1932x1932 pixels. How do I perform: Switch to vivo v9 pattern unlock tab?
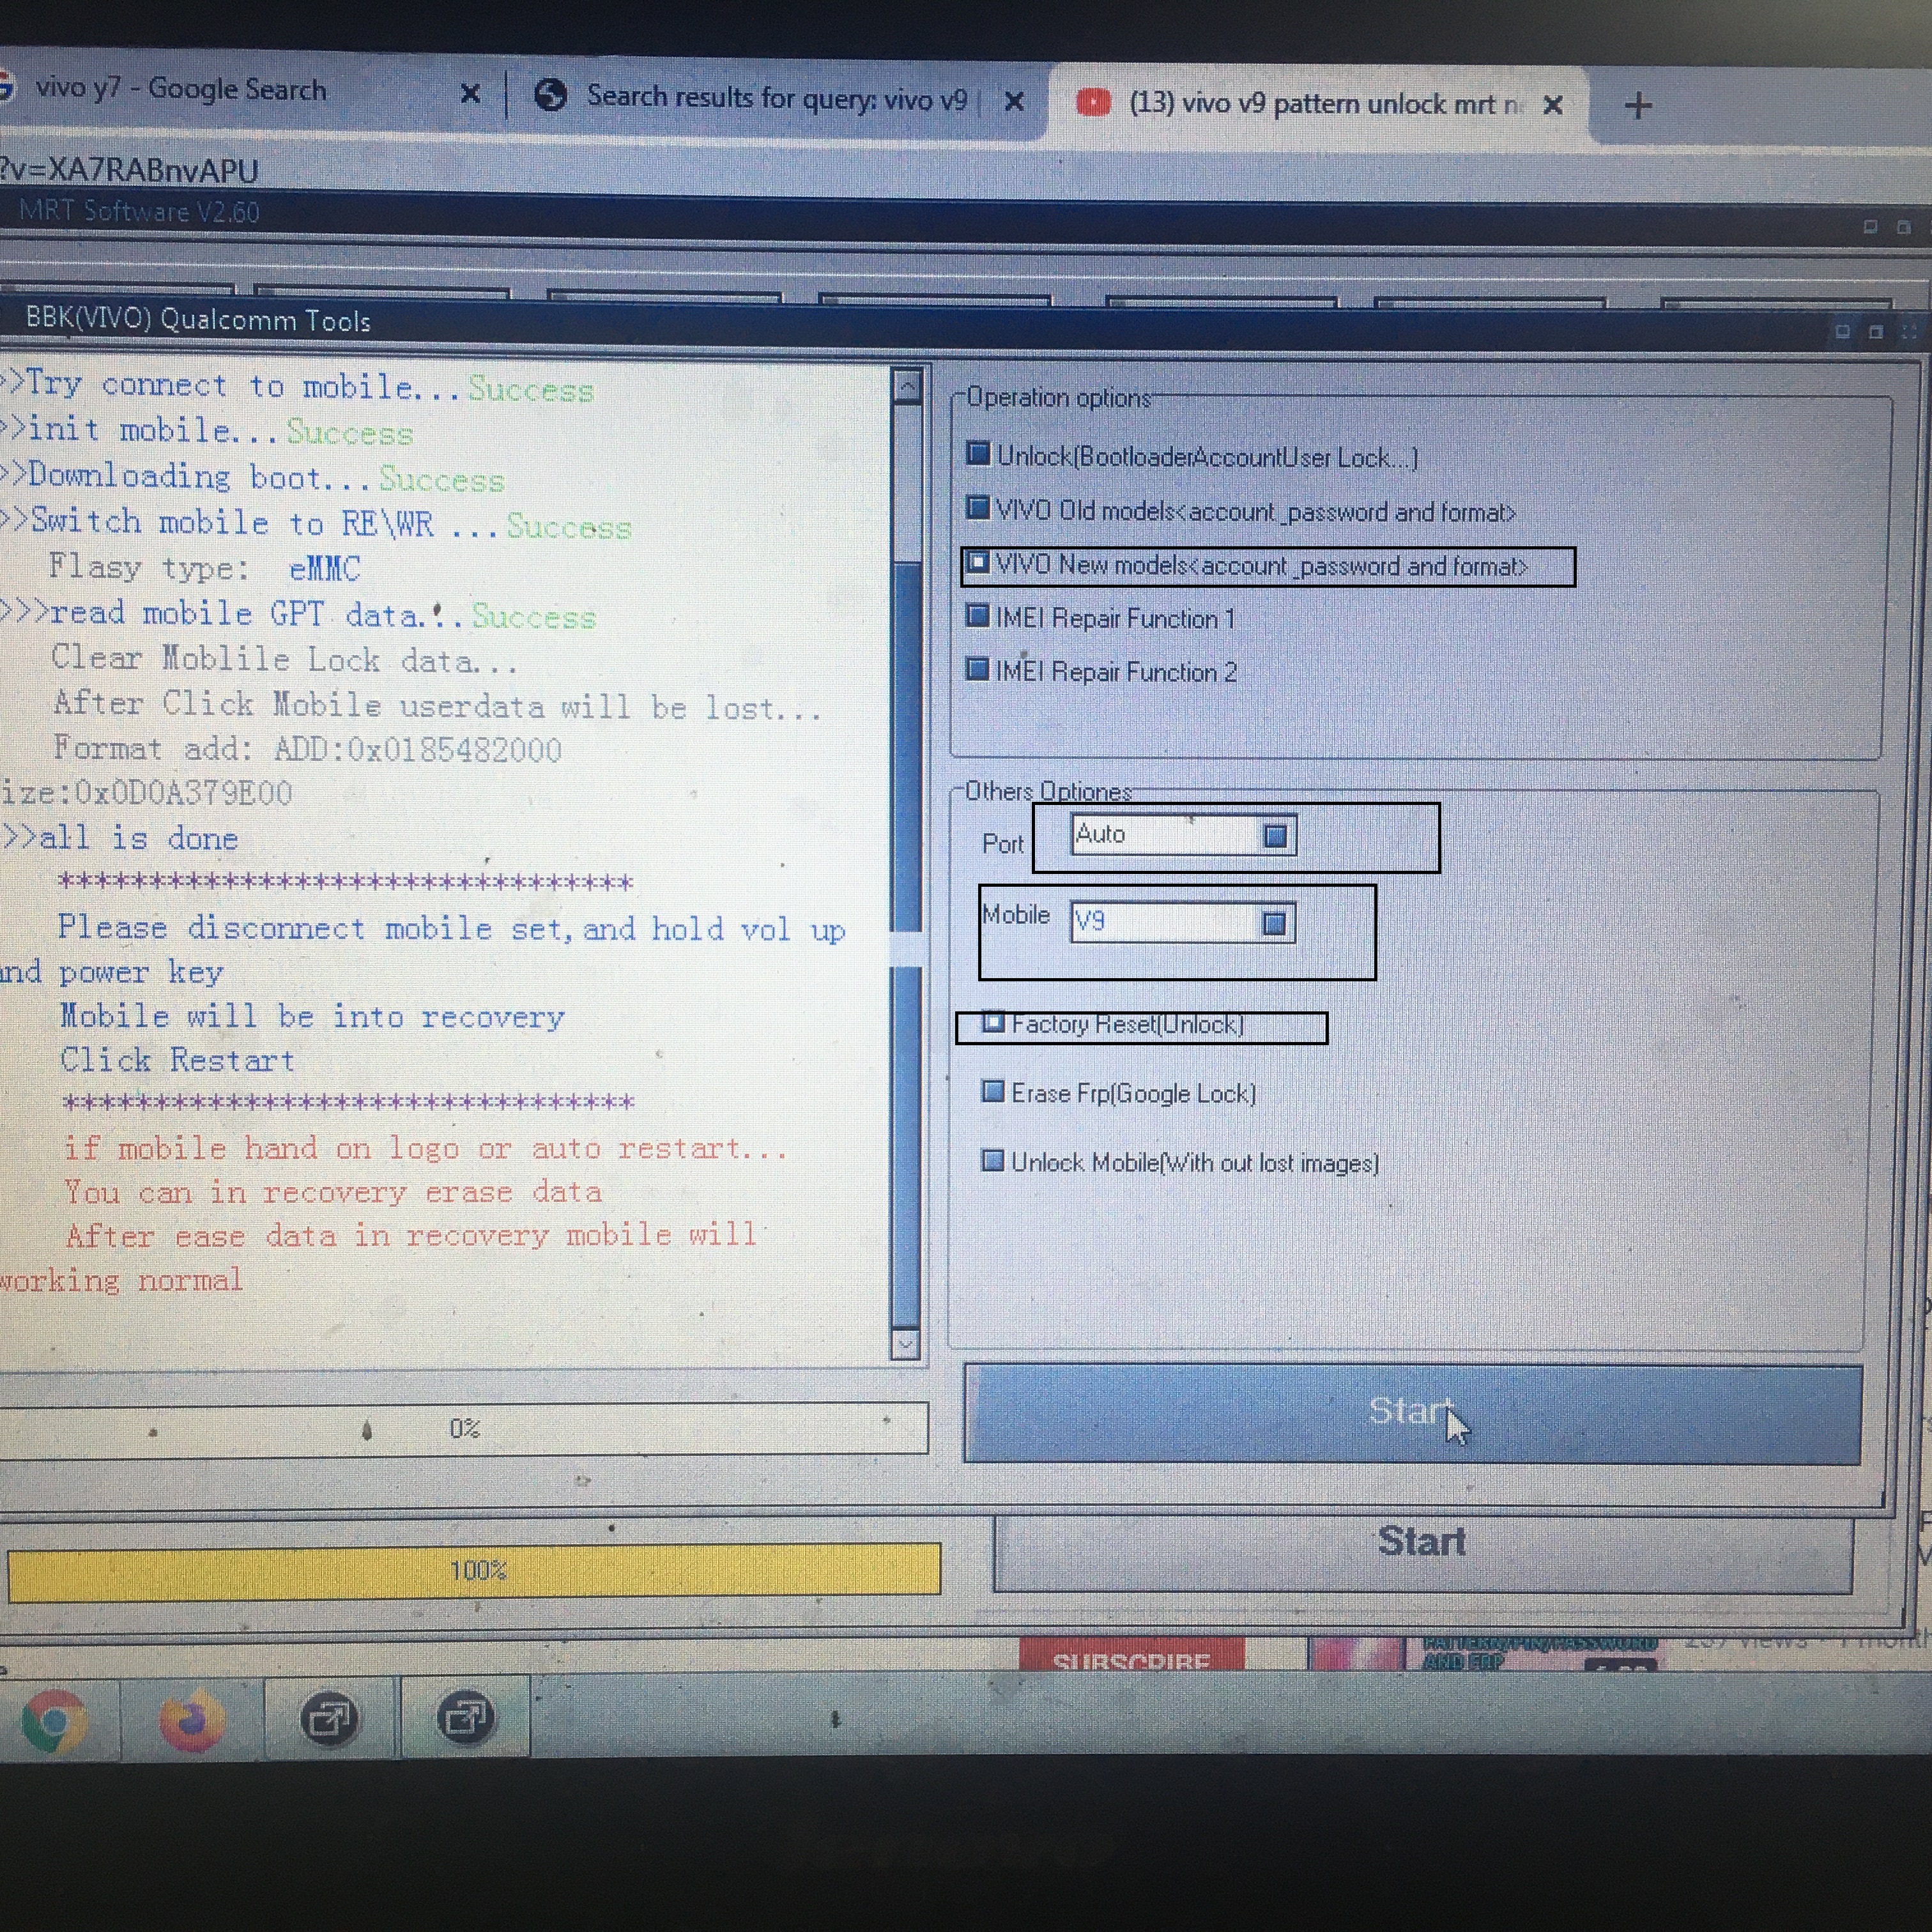click(1320, 104)
